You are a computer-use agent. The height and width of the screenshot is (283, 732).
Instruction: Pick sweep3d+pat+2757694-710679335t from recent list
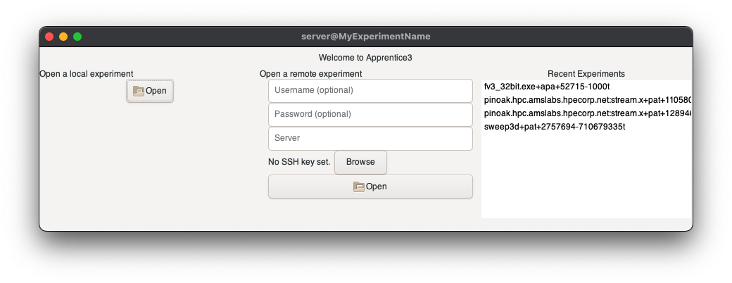point(555,127)
